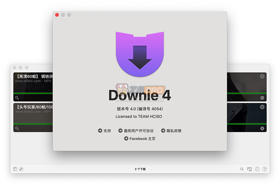280x186 pixels.
Task: Open gear settings menu for first download
Action: coord(262,98)
